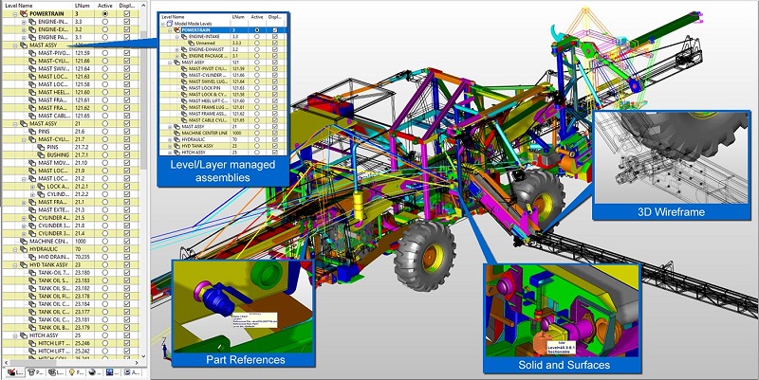Expand the CYLINDER 21.5 node
The image size is (759, 380).
pos(25,218)
